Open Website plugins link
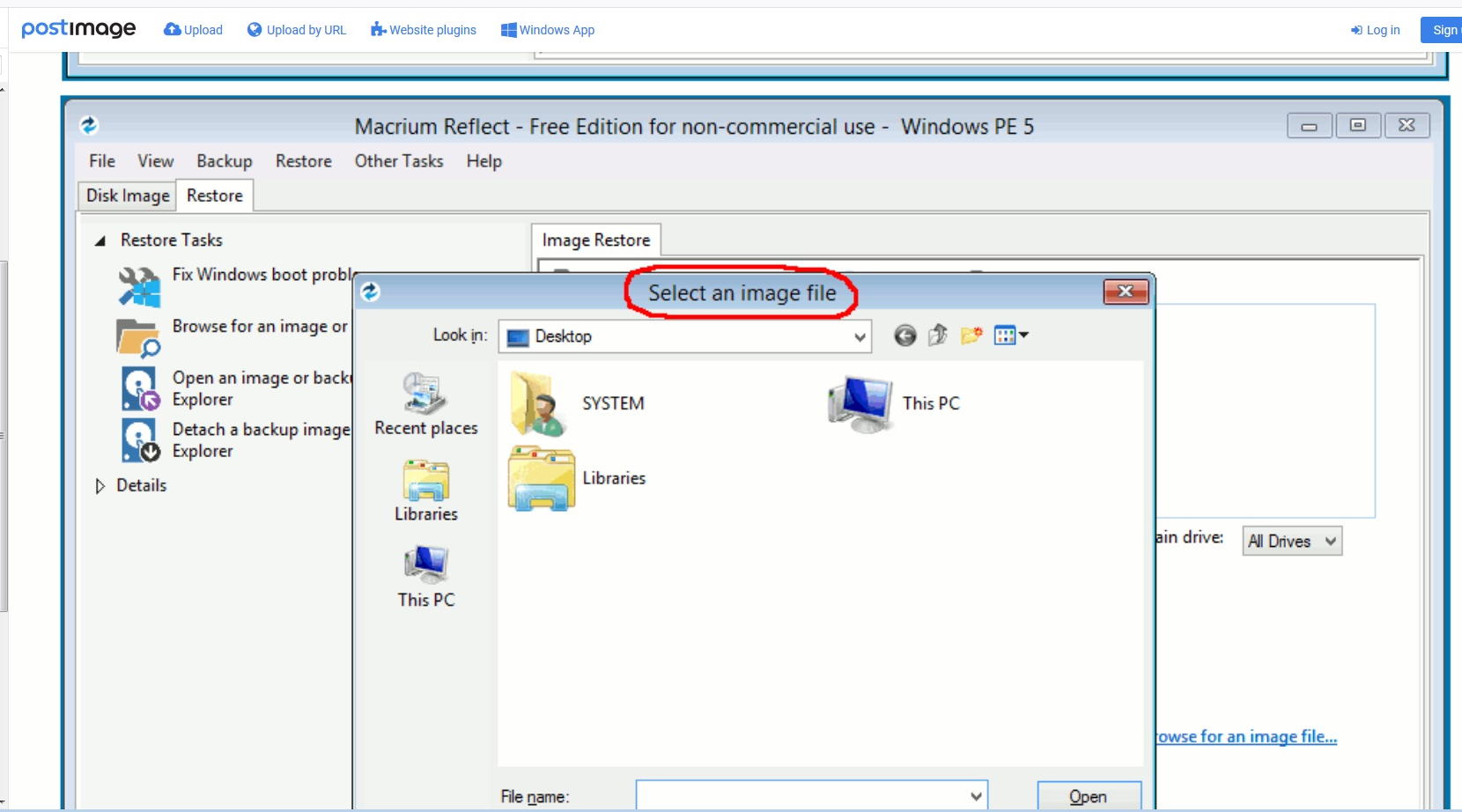Viewport: 1462px width, 812px height. click(424, 30)
